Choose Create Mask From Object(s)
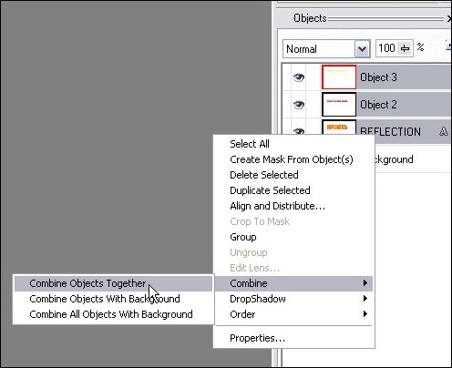This screenshot has width=452, height=368. (293, 159)
